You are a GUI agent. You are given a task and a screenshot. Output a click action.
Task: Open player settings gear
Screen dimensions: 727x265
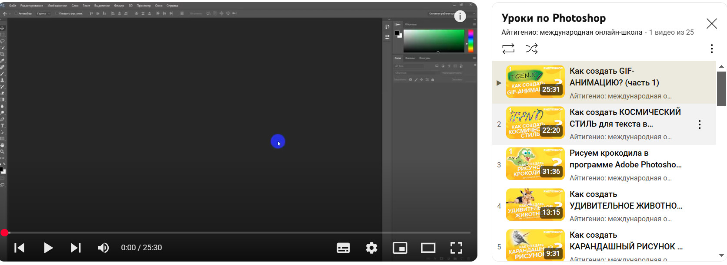coord(372,248)
